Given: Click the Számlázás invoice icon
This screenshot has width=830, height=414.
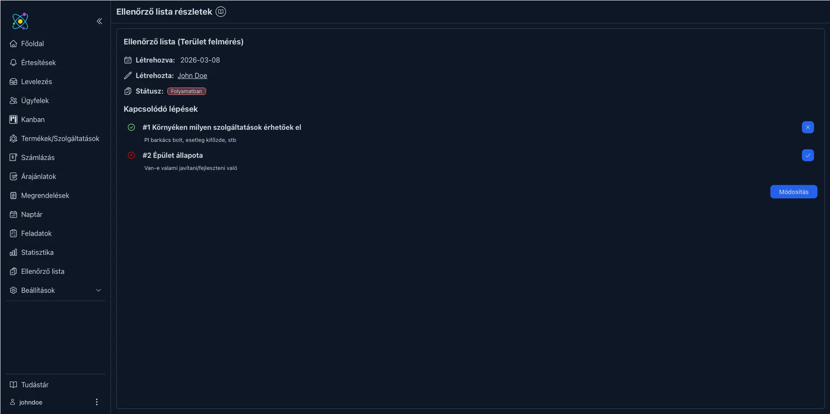Looking at the screenshot, I should tap(13, 157).
